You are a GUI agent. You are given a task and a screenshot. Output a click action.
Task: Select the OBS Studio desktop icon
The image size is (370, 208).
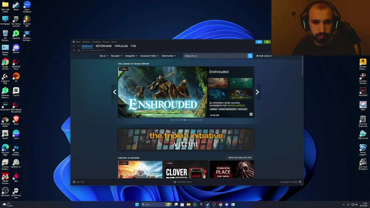coord(5,192)
